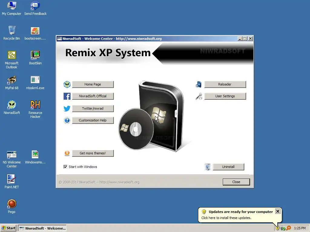Toggle the Start with Windows checkbox

[x=65, y=167]
